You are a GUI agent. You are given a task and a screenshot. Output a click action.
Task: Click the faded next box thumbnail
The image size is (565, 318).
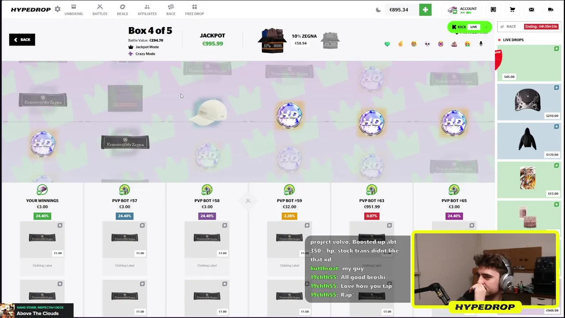[x=330, y=41]
